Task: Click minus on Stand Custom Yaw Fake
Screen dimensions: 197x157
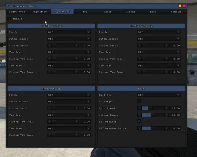Action: pos(50,72)
